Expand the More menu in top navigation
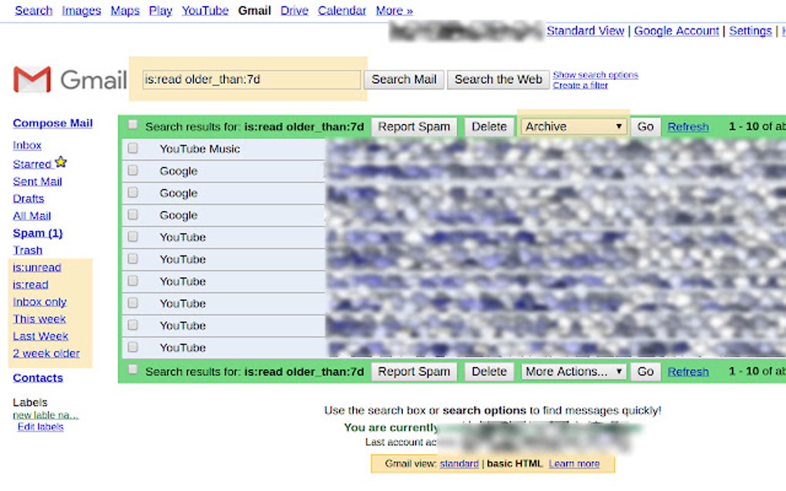The image size is (786, 491). point(394,10)
